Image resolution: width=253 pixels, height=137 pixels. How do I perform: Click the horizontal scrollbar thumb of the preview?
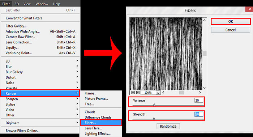pyautogui.click(x=181, y=93)
